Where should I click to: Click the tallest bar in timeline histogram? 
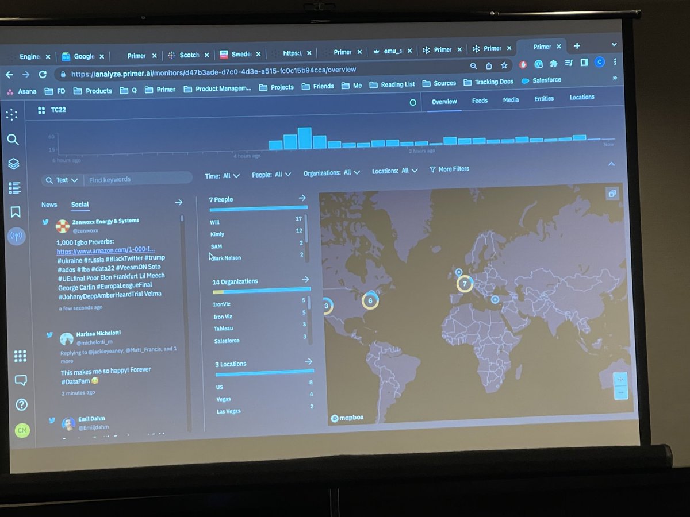point(304,138)
